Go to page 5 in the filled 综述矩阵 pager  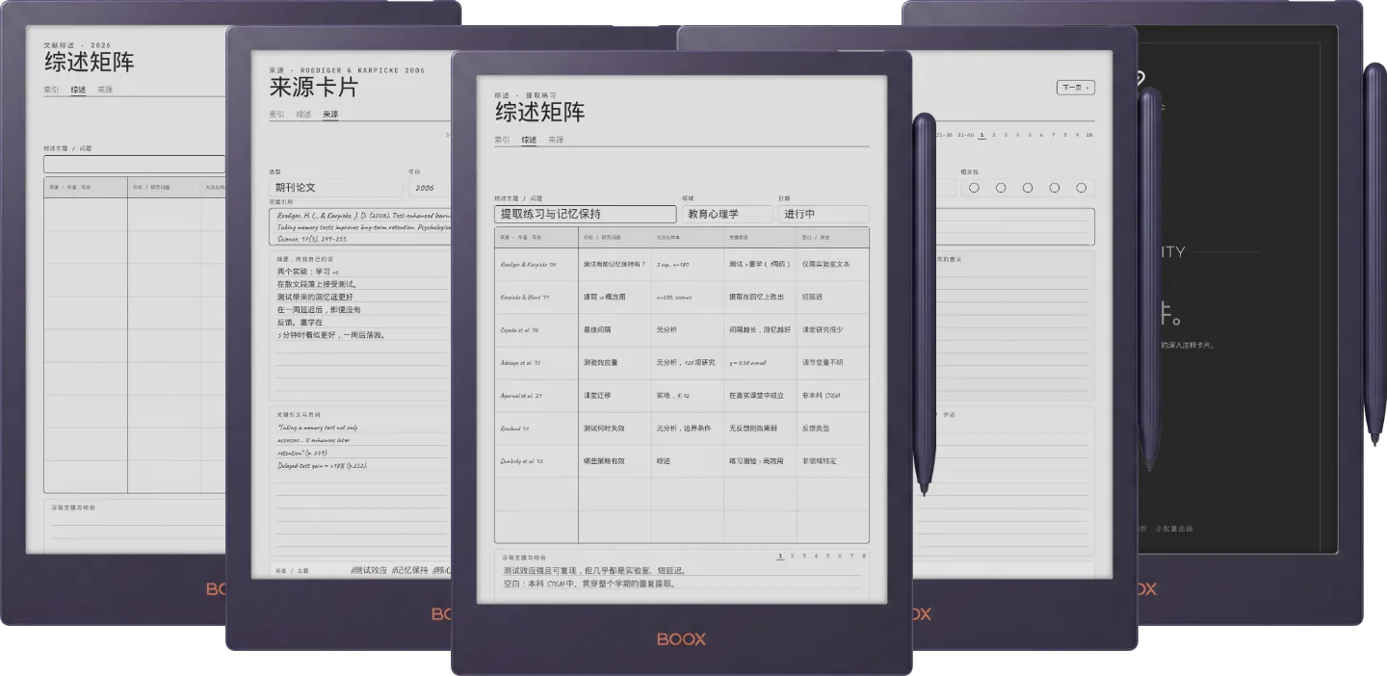(827, 556)
